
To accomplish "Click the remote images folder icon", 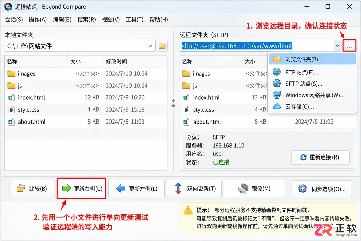I will (x=186, y=73).
